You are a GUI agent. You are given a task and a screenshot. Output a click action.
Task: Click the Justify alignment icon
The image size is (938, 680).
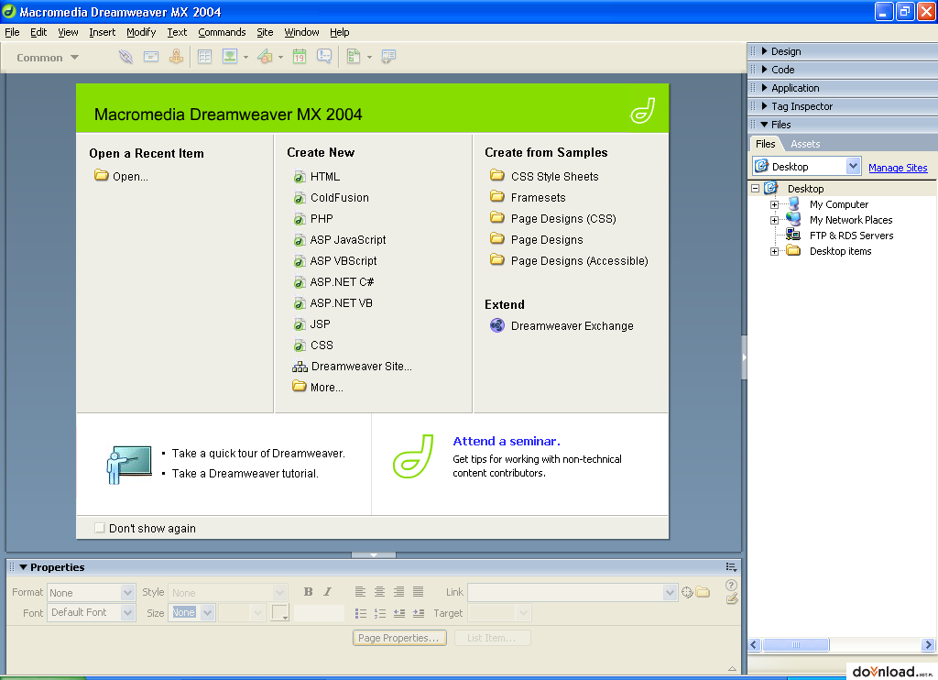pyautogui.click(x=418, y=592)
